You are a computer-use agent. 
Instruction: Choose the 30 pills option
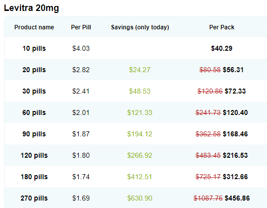(x=34, y=92)
